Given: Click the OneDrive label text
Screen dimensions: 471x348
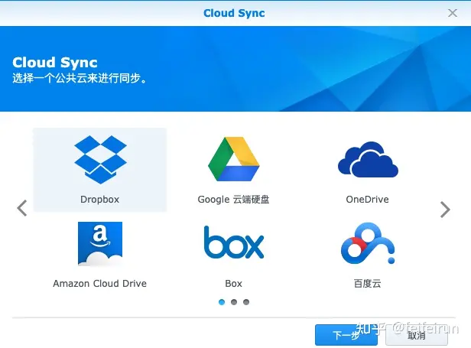Looking at the screenshot, I should [x=367, y=200].
